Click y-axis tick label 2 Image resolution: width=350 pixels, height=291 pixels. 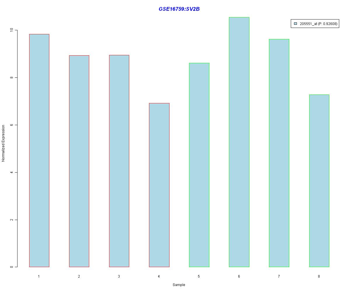click(x=12, y=220)
